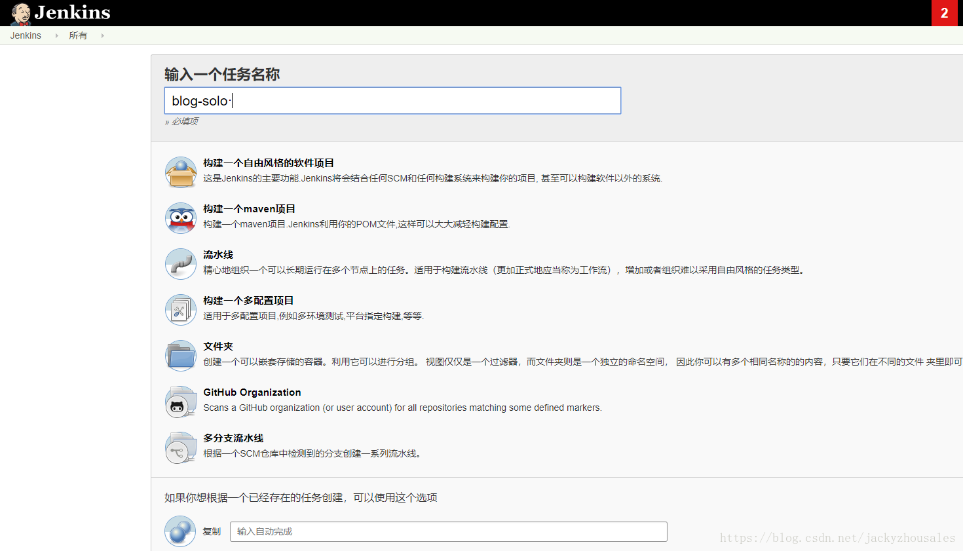
Task: Focus the task name field containing blog-solo
Action: 392,100
